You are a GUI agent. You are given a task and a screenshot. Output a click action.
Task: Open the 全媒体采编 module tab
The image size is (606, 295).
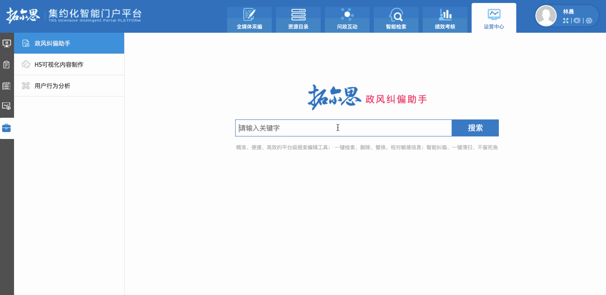click(x=249, y=20)
